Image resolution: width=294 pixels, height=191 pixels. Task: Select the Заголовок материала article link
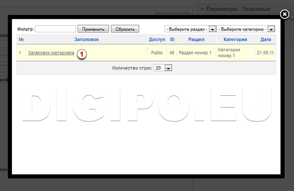tap(51, 53)
